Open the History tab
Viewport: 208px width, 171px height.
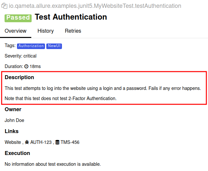pos(46,31)
